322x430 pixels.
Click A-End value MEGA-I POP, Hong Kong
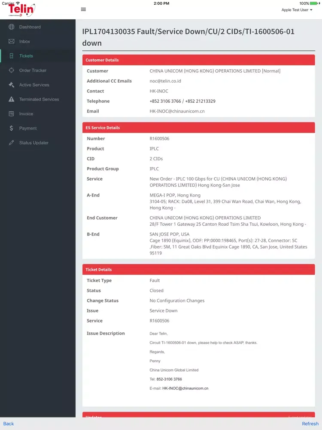[175, 195]
